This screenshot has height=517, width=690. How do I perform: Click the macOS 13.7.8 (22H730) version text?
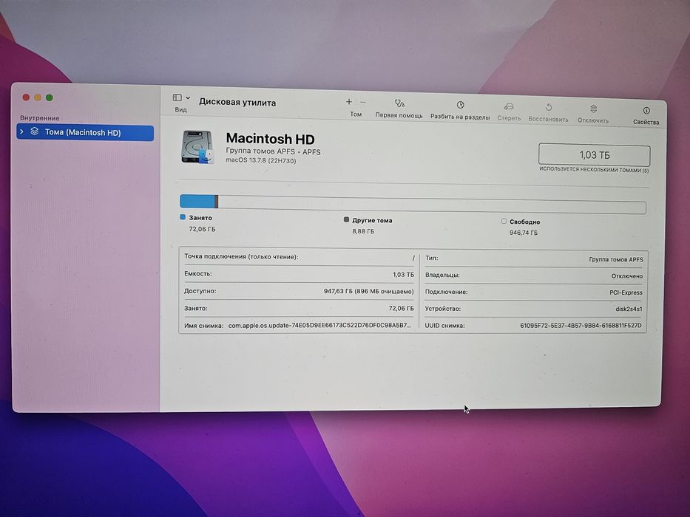(x=261, y=160)
